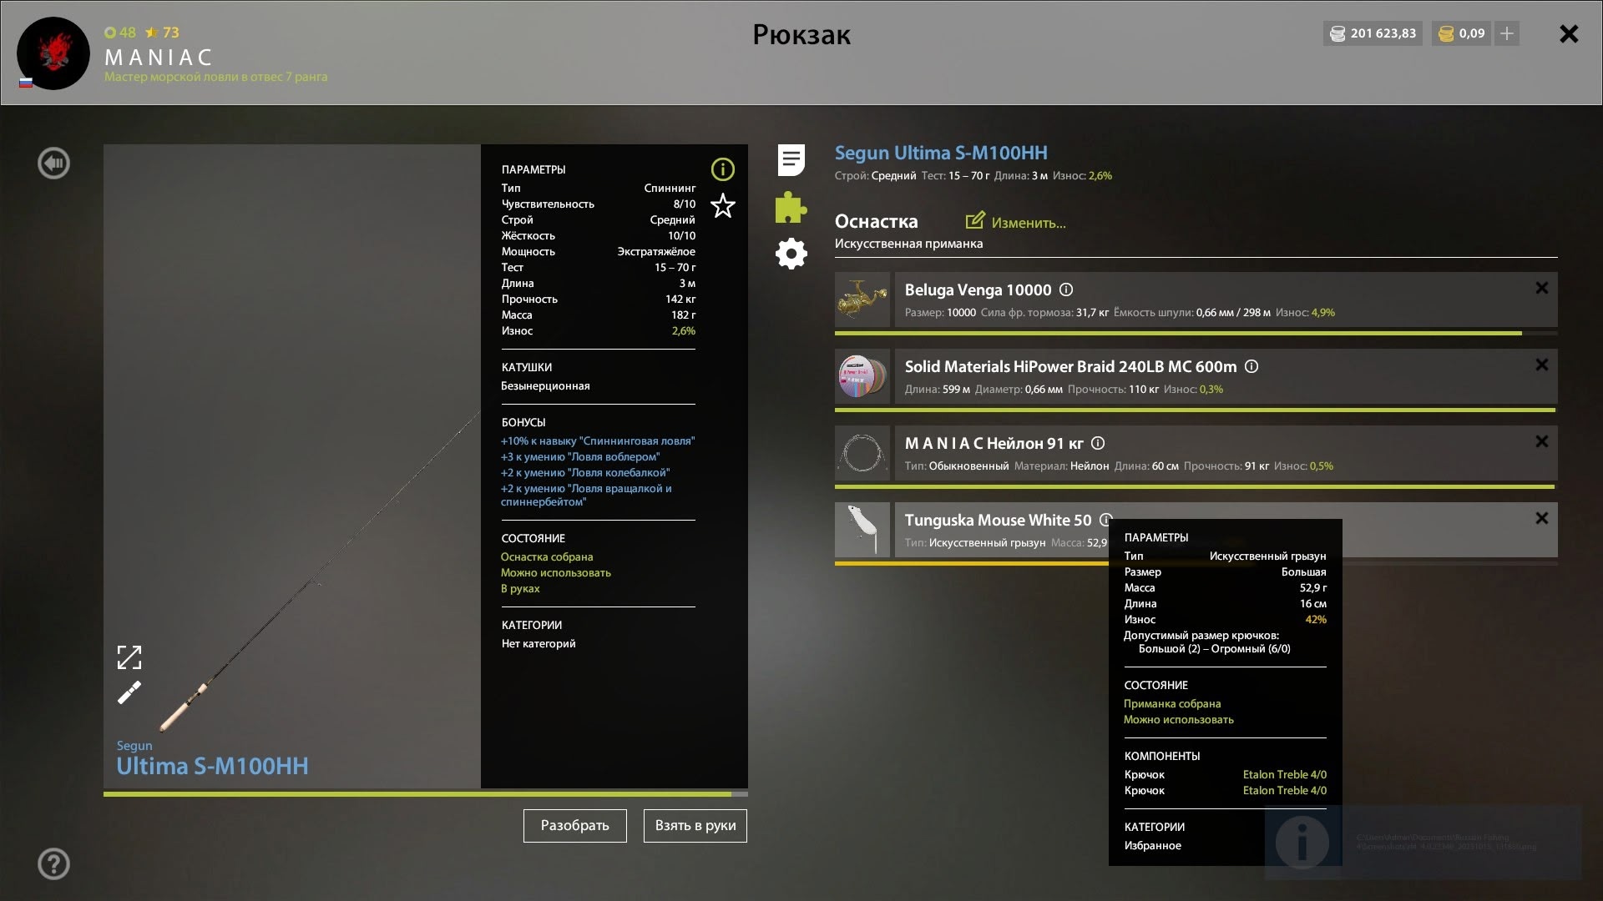Open the gear settings tab icon
The height and width of the screenshot is (901, 1603).
coord(791,254)
